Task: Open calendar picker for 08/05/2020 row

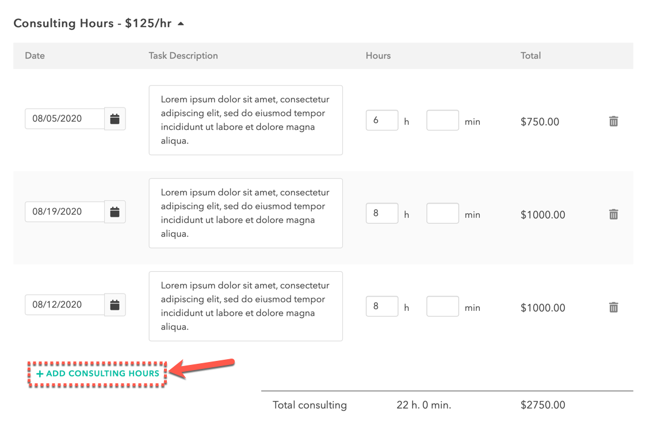Action: tap(115, 119)
